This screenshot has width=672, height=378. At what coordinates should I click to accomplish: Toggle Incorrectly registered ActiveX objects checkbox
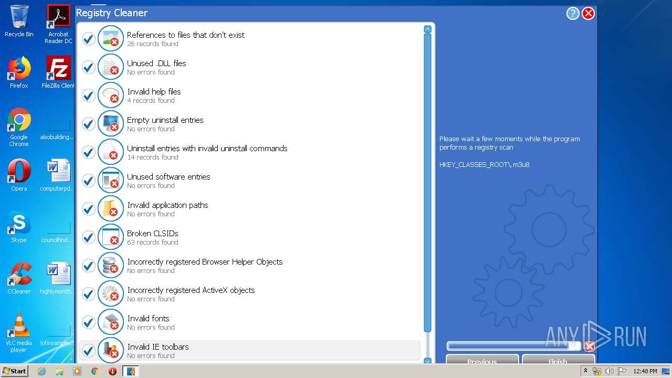coord(88,294)
